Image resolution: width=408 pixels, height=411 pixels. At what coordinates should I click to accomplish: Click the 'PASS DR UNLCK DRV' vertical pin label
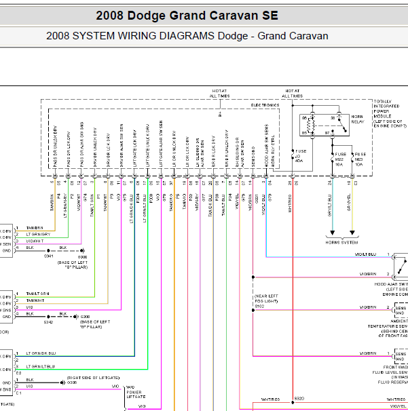56,146
